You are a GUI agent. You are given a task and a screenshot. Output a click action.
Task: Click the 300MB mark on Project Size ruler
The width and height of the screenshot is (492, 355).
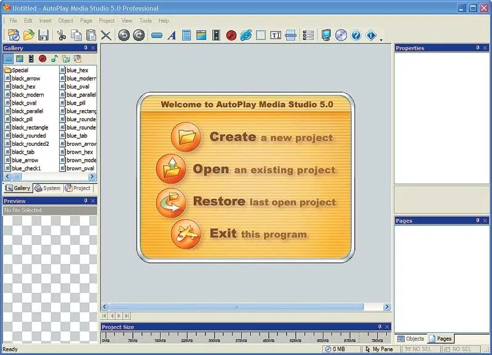(214, 340)
